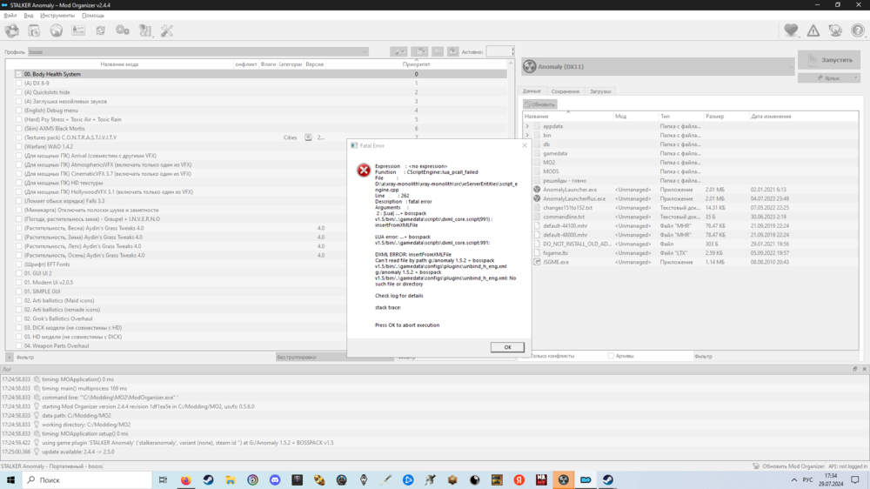The image size is (870, 489).
Task: Enable the (A) Quickslots hide mod checkbox
Action: [x=18, y=92]
